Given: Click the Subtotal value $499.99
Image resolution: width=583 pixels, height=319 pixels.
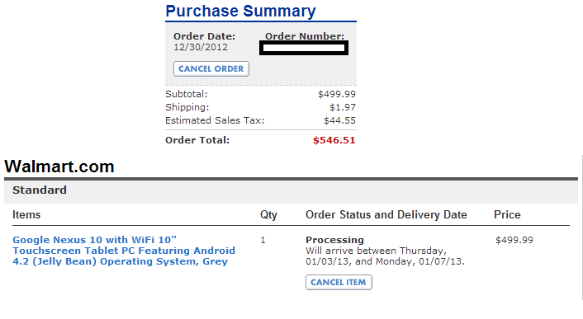Looking at the screenshot, I should (336, 94).
